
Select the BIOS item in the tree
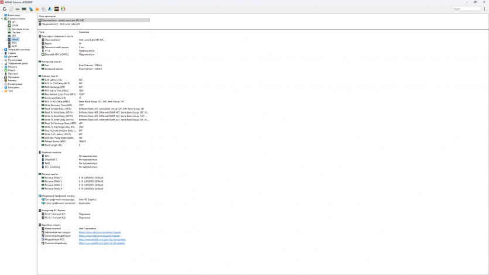click(14, 42)
